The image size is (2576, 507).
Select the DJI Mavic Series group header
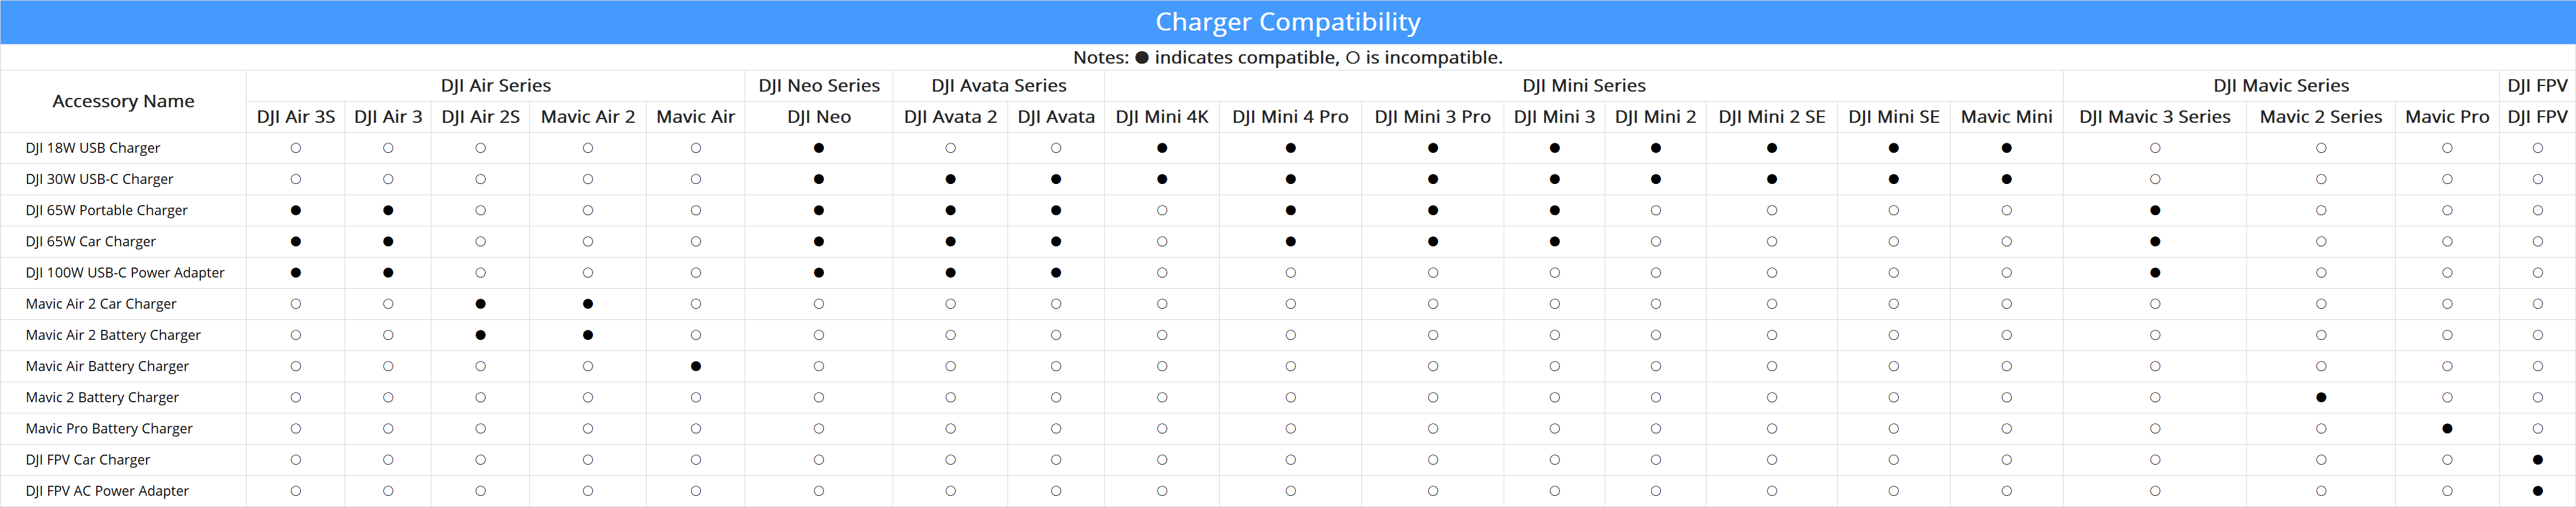coord(2281,86)
